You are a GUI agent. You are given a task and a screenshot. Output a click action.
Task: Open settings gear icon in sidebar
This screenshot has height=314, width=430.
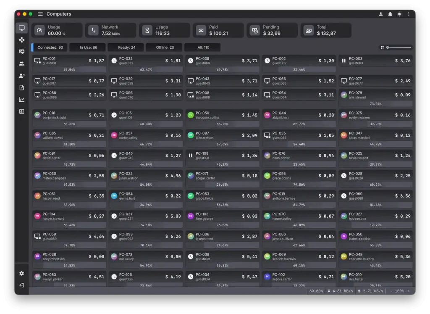coord(22,273)
